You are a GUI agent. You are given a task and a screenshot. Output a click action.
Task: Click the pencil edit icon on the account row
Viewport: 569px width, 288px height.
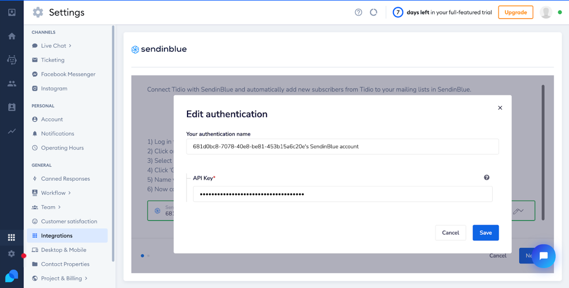click(x=518, y=211)
